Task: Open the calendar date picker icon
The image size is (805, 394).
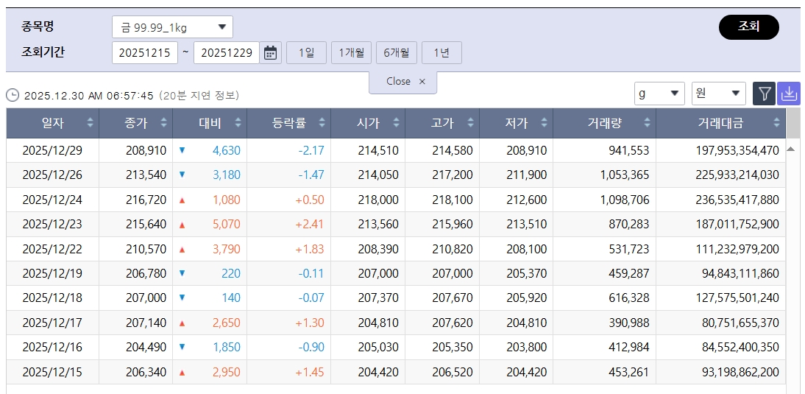Action: tap(271, 52)
